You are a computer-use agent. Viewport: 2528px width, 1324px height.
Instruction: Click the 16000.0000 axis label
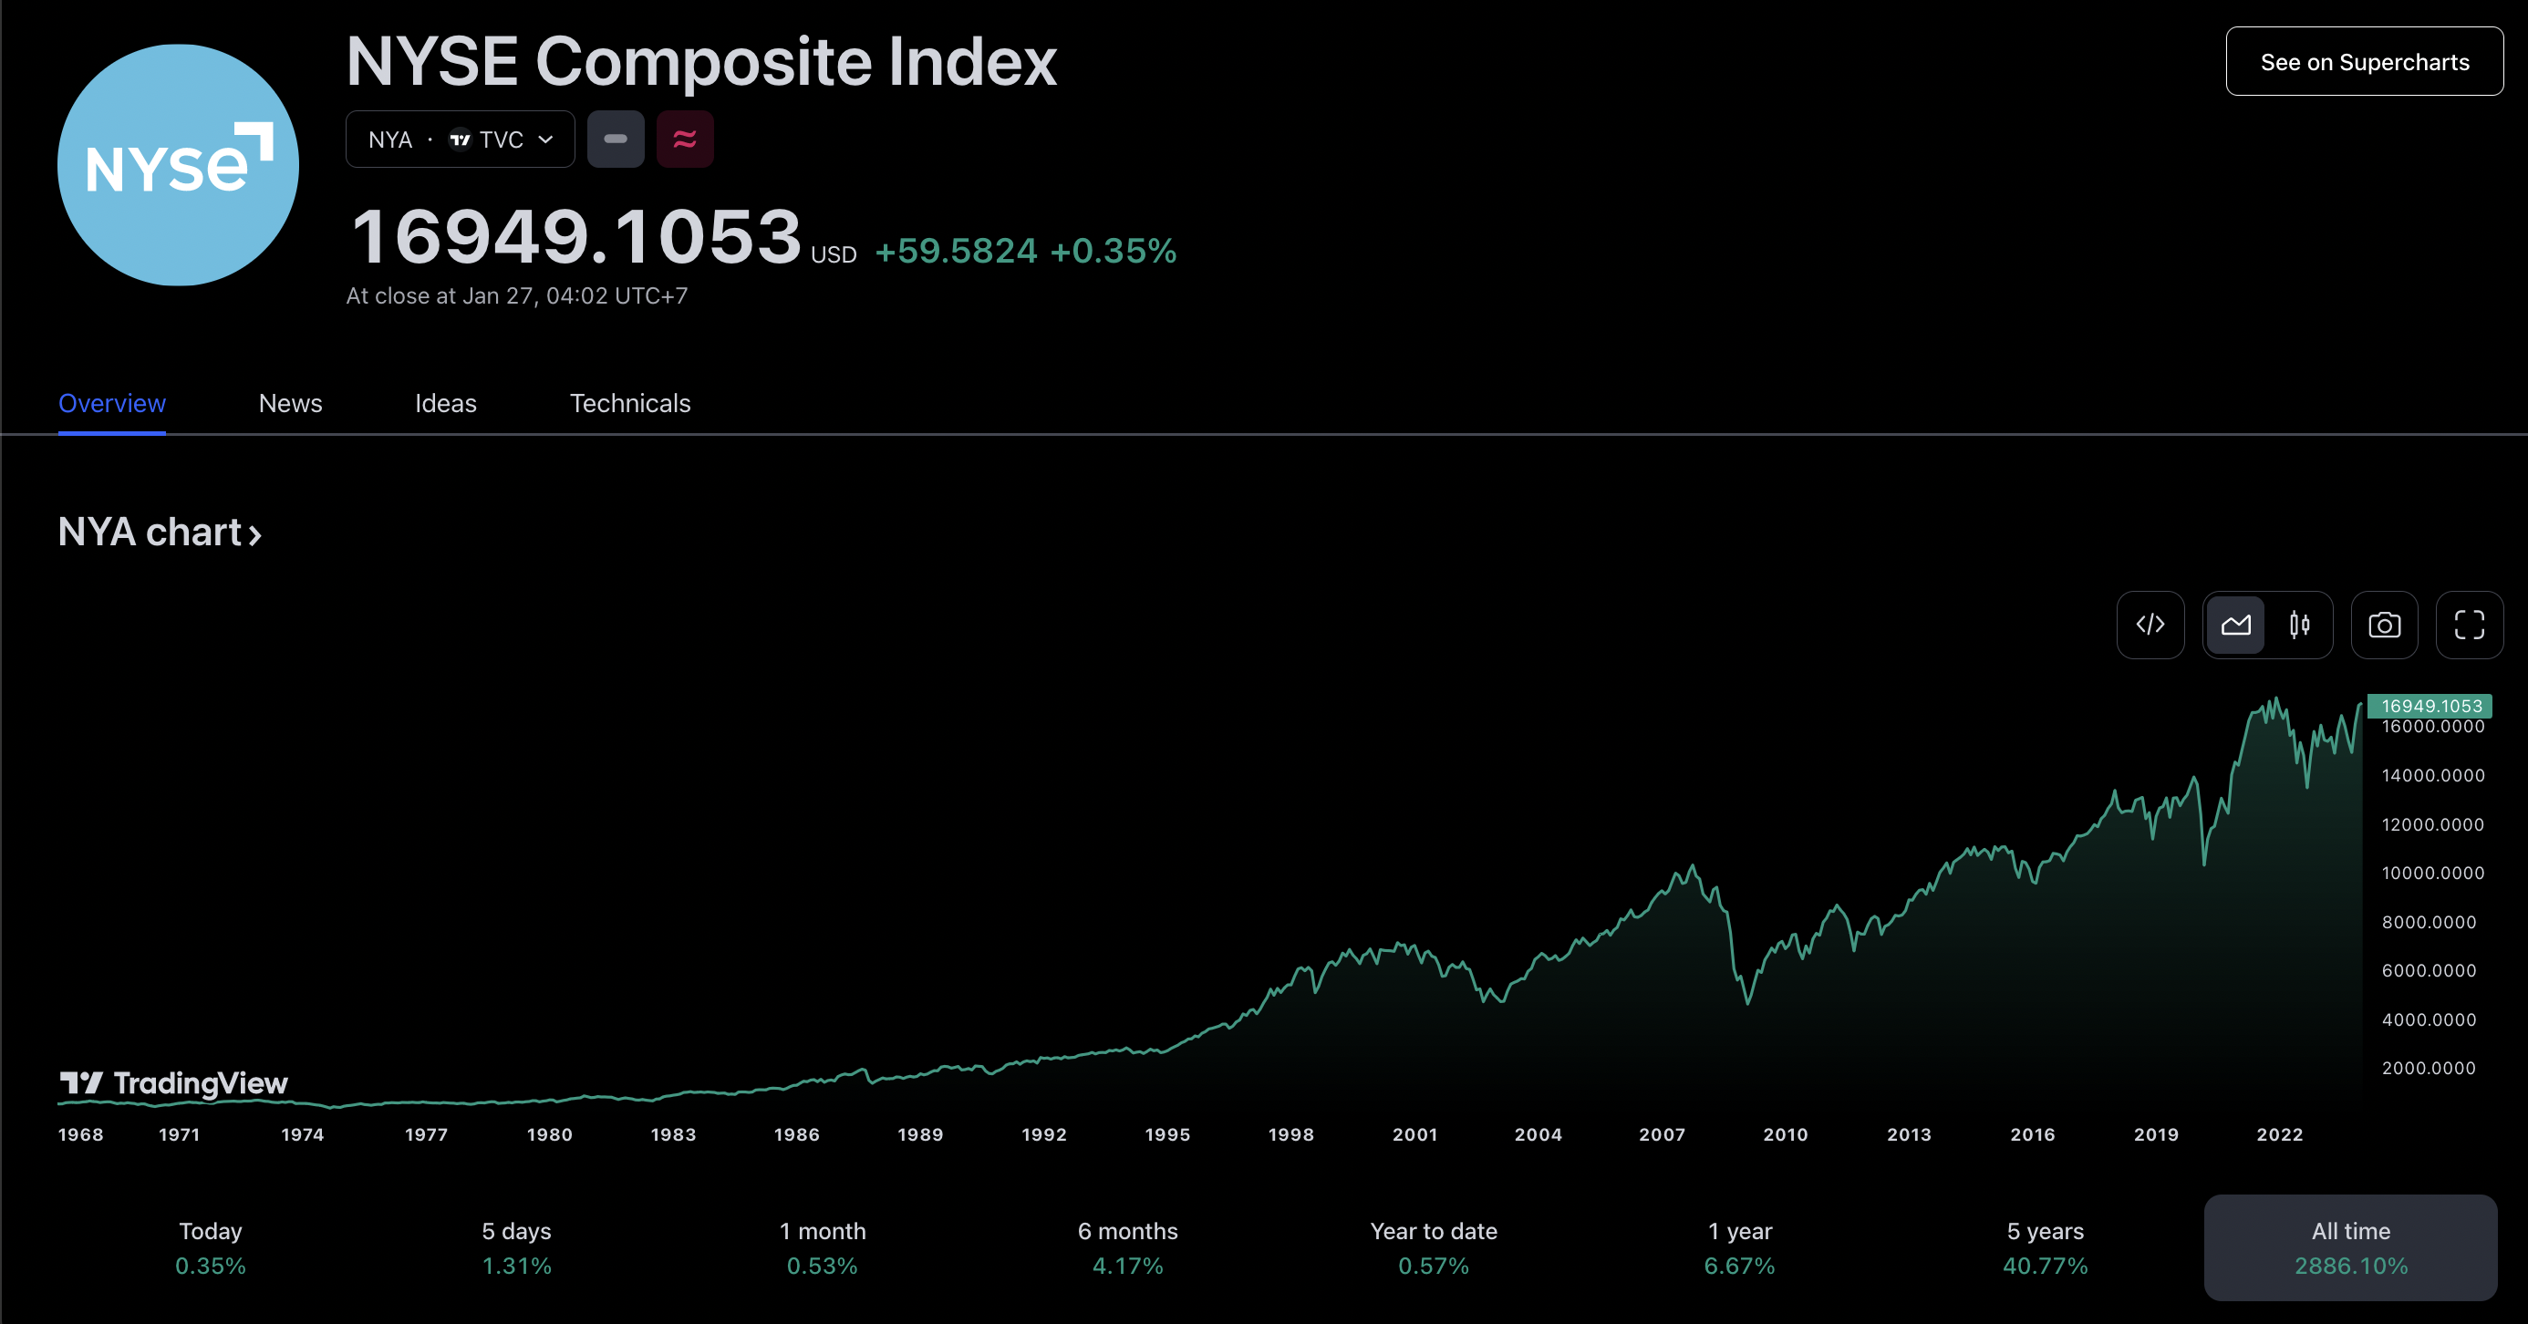2433,728
